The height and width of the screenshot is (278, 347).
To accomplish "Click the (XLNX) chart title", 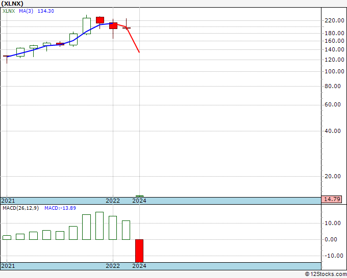I will point(12,4).
